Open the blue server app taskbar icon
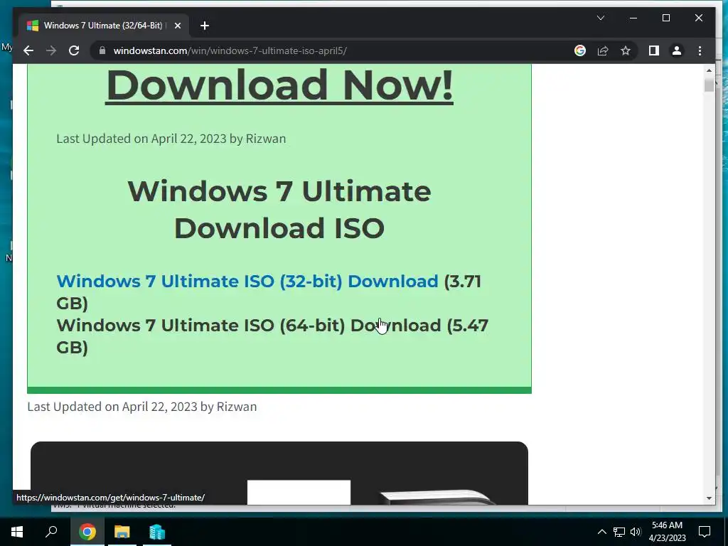Image resolution: width=728 pixels, height=546 pixels. click(x=157, y=532)
